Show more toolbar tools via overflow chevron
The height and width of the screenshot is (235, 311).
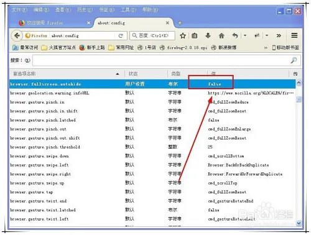click(279, 35)
